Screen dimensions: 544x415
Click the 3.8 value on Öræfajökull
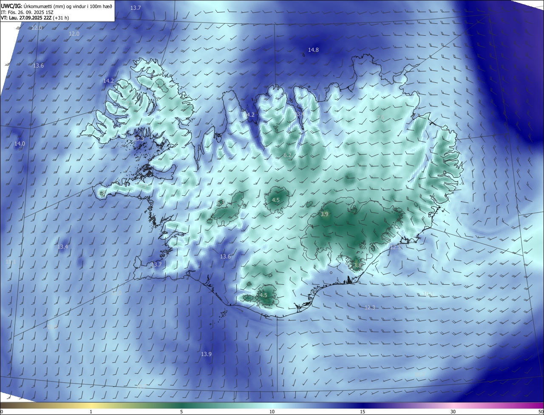coord(357,266)
